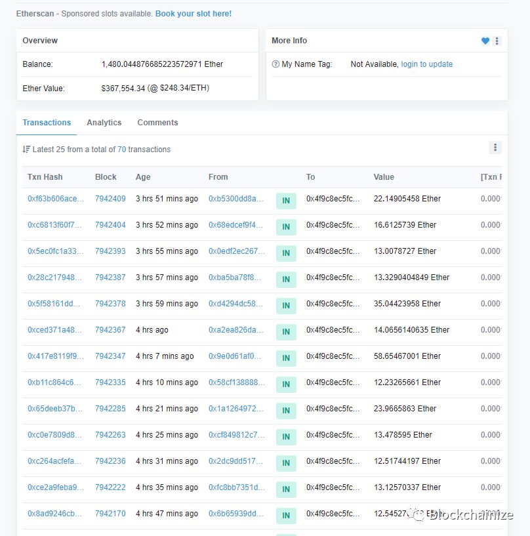The image size is (530, 536).
Task: View block 7942170
Action: click(110, 514)
